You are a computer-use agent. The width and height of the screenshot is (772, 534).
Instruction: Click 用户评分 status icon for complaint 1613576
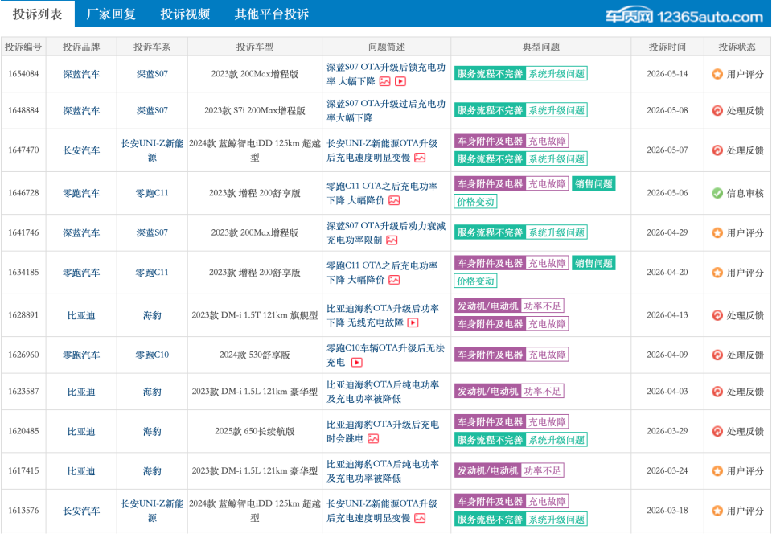point(717,511)
